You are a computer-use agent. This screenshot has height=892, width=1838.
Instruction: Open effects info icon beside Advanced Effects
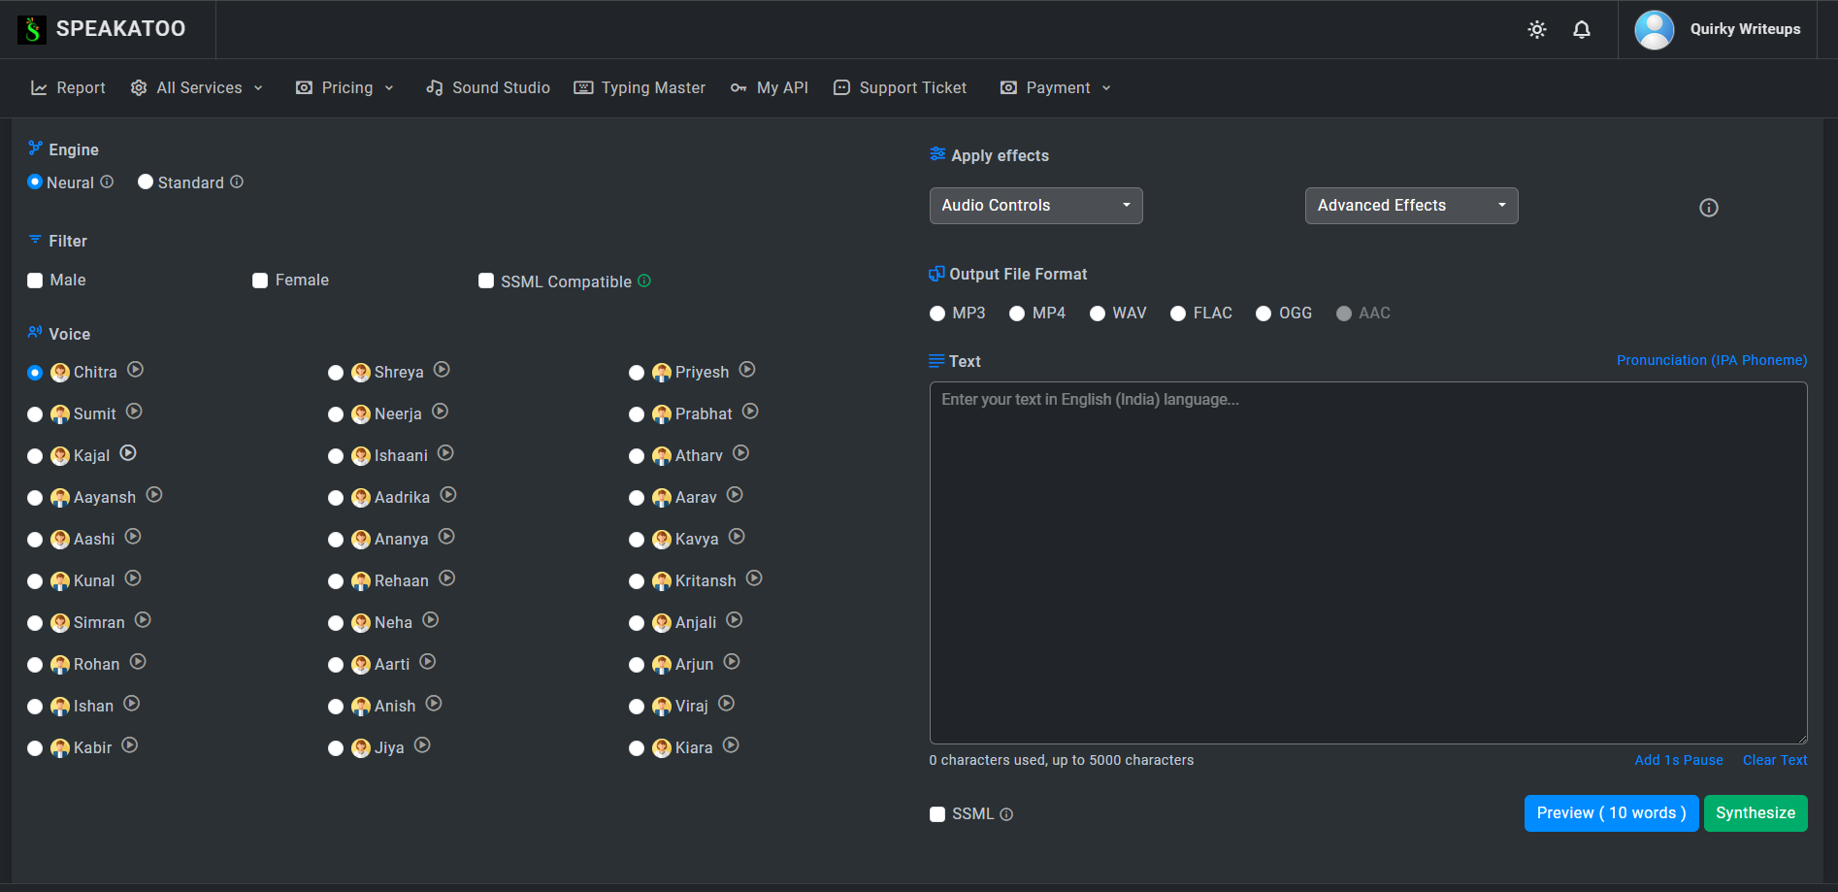point(1709,208)
